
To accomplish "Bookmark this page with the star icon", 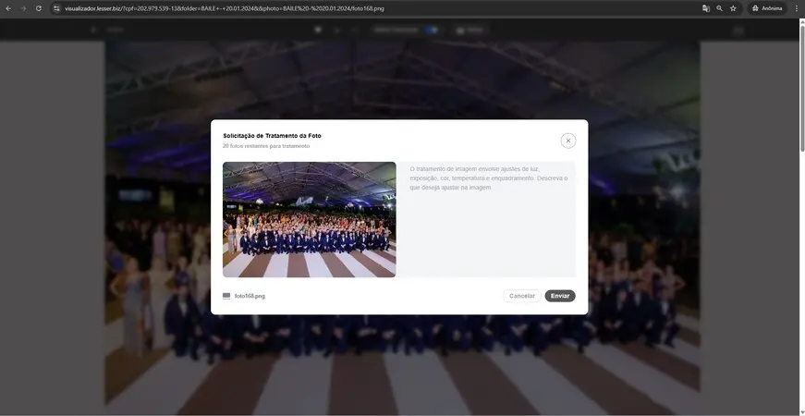I will point(734,8).
